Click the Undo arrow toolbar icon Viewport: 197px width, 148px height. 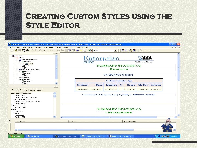[49, 50]
